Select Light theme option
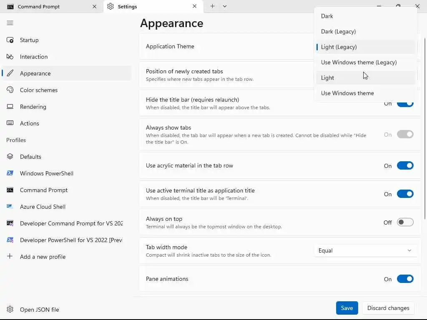The width and height of the screenshot is (427, 320). 365,78
